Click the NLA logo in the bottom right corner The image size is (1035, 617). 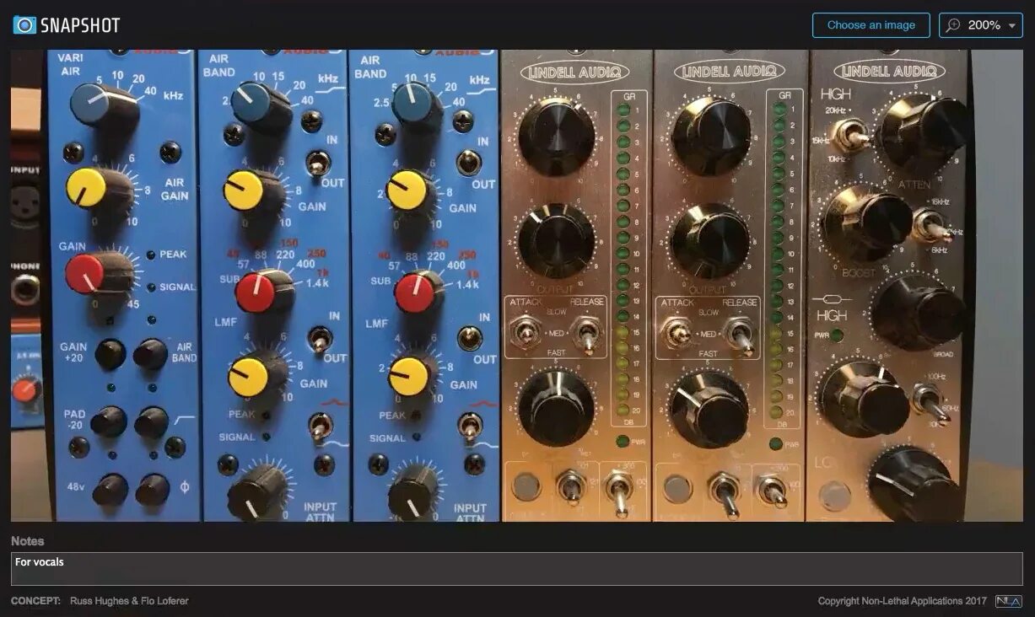tap(1008, 601)
